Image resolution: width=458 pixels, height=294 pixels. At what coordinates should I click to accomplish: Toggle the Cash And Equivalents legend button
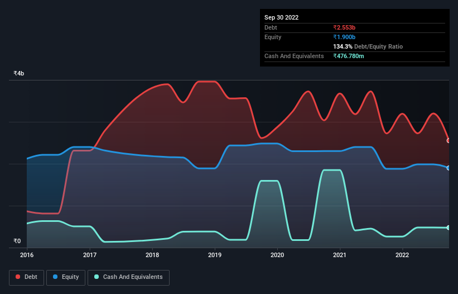[x=128, y=277]
